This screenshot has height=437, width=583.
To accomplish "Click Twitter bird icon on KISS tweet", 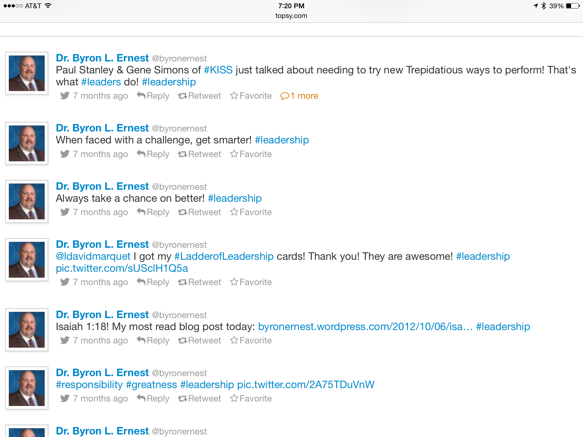I will coord(65,96).
